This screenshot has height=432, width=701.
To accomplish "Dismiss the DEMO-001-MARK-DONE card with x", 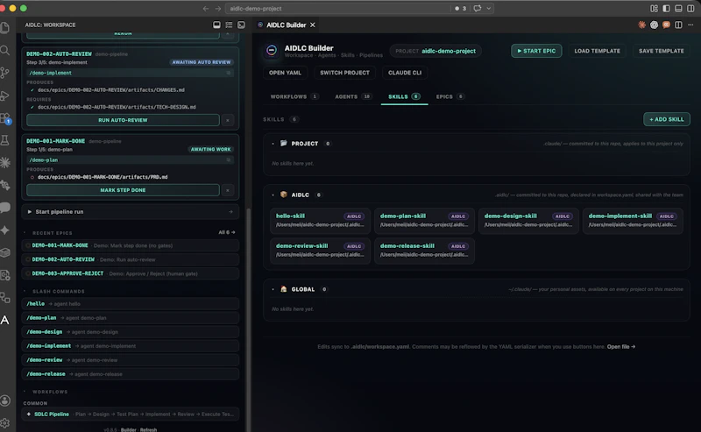I will (228, 190).
